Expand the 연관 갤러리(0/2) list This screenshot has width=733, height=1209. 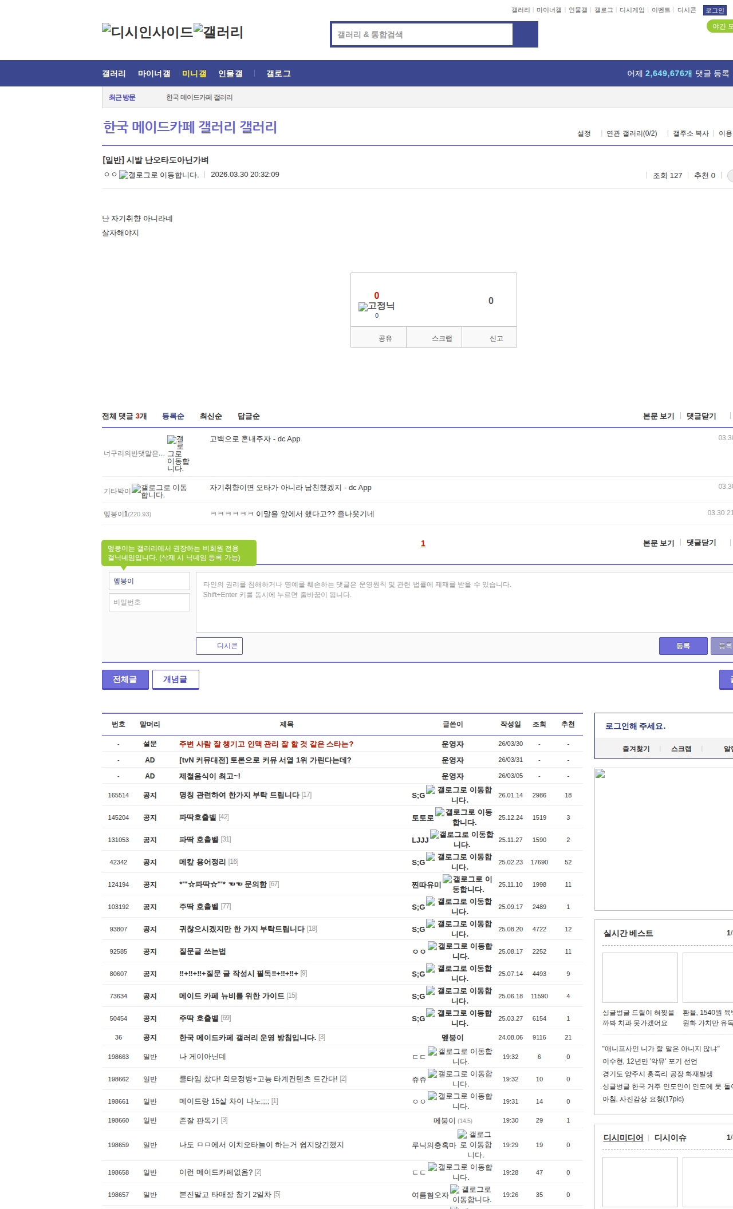(x=631, y=133)
